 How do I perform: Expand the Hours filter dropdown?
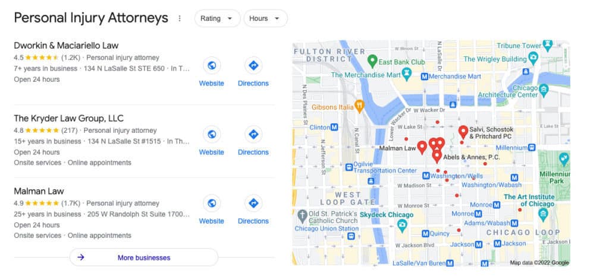pyautogui.click(x=265, y=18)
